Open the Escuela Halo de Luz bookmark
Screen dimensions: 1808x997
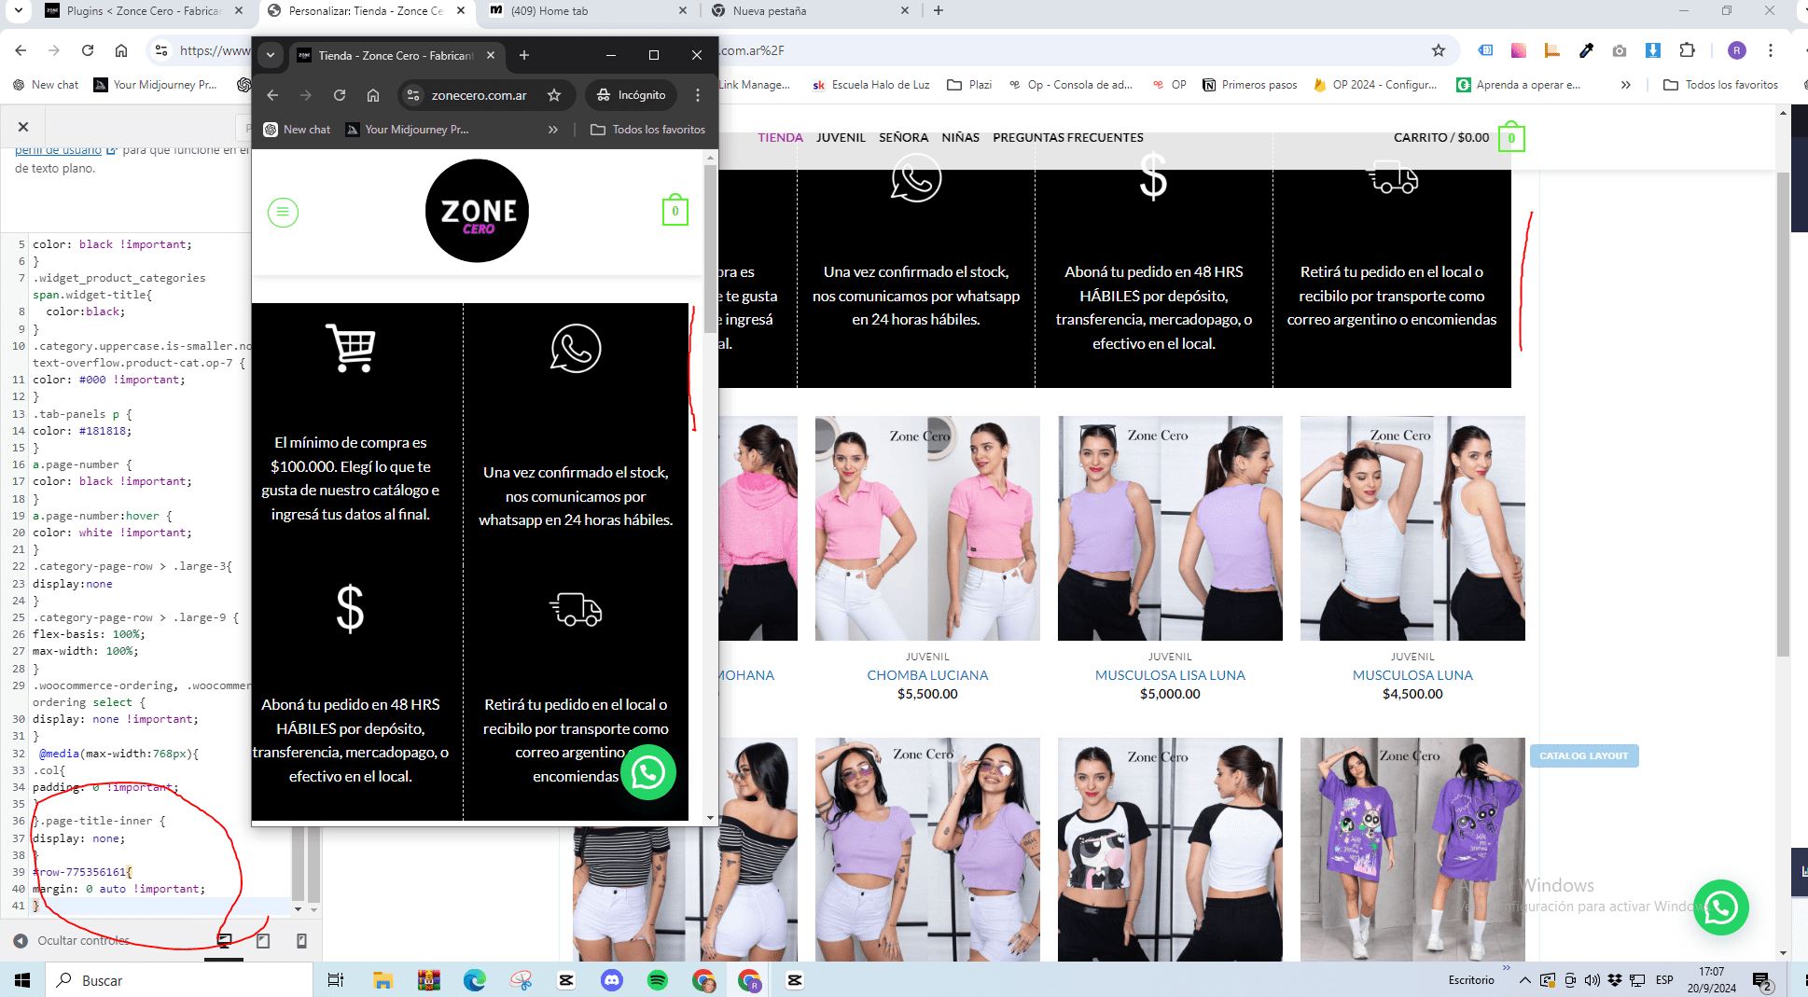click(870, 85)
